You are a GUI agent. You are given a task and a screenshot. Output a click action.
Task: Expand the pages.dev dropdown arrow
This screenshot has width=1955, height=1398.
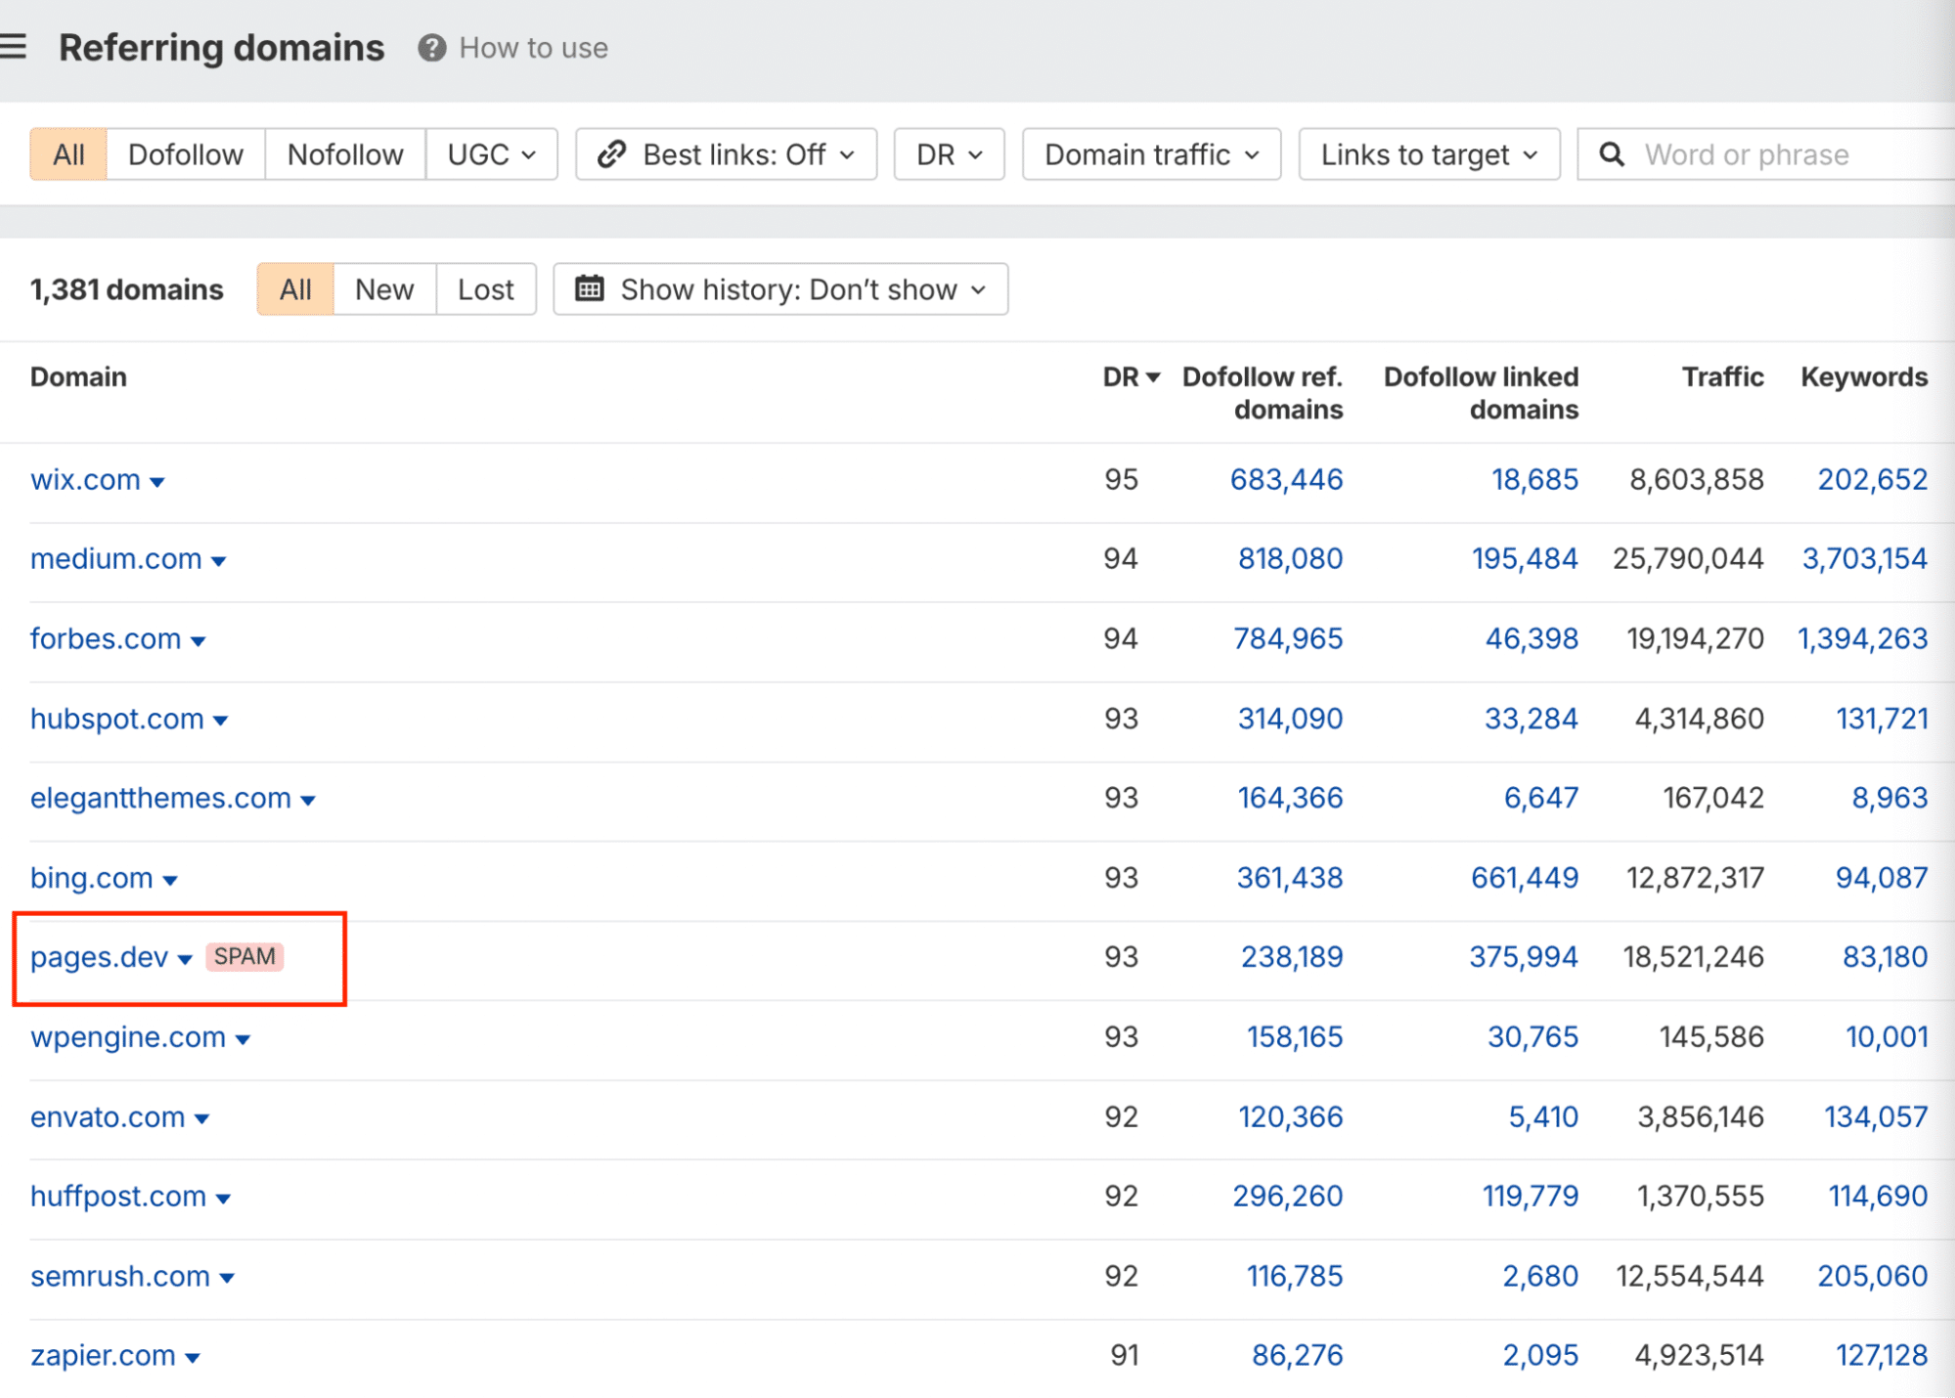[185, 960]
